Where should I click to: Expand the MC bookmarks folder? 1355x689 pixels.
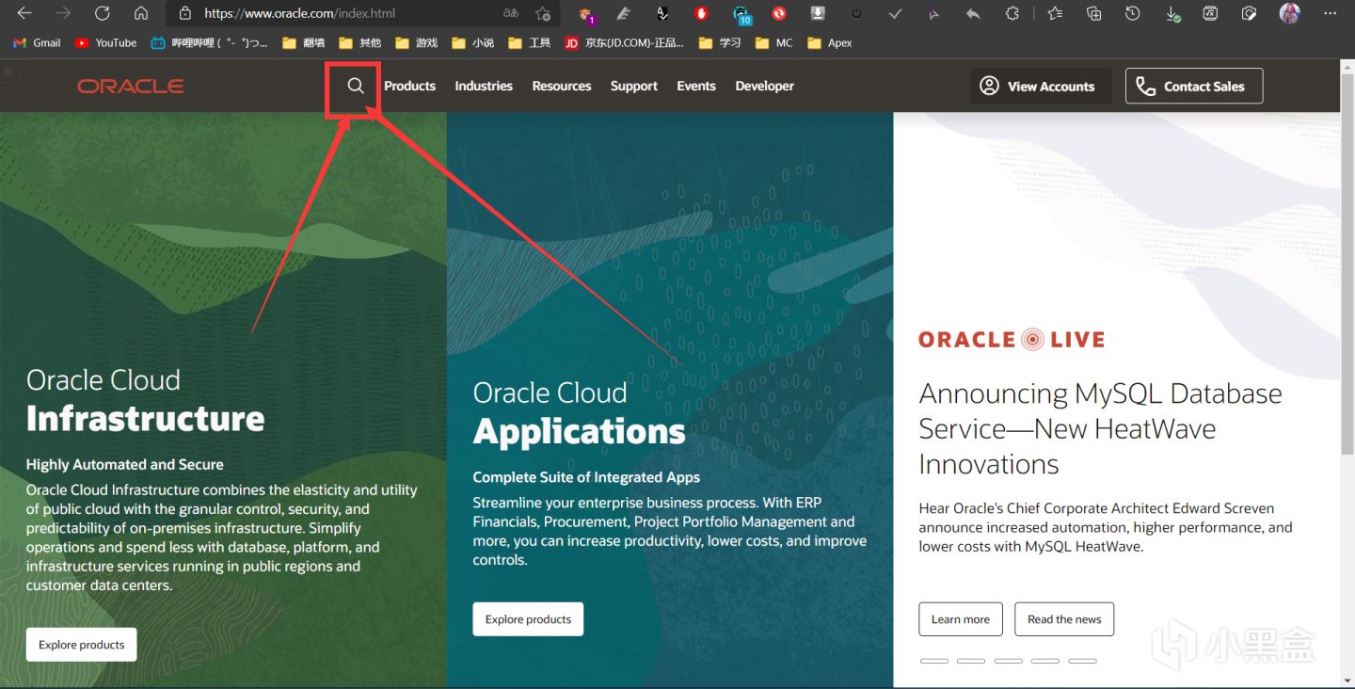tap(774, 42)
